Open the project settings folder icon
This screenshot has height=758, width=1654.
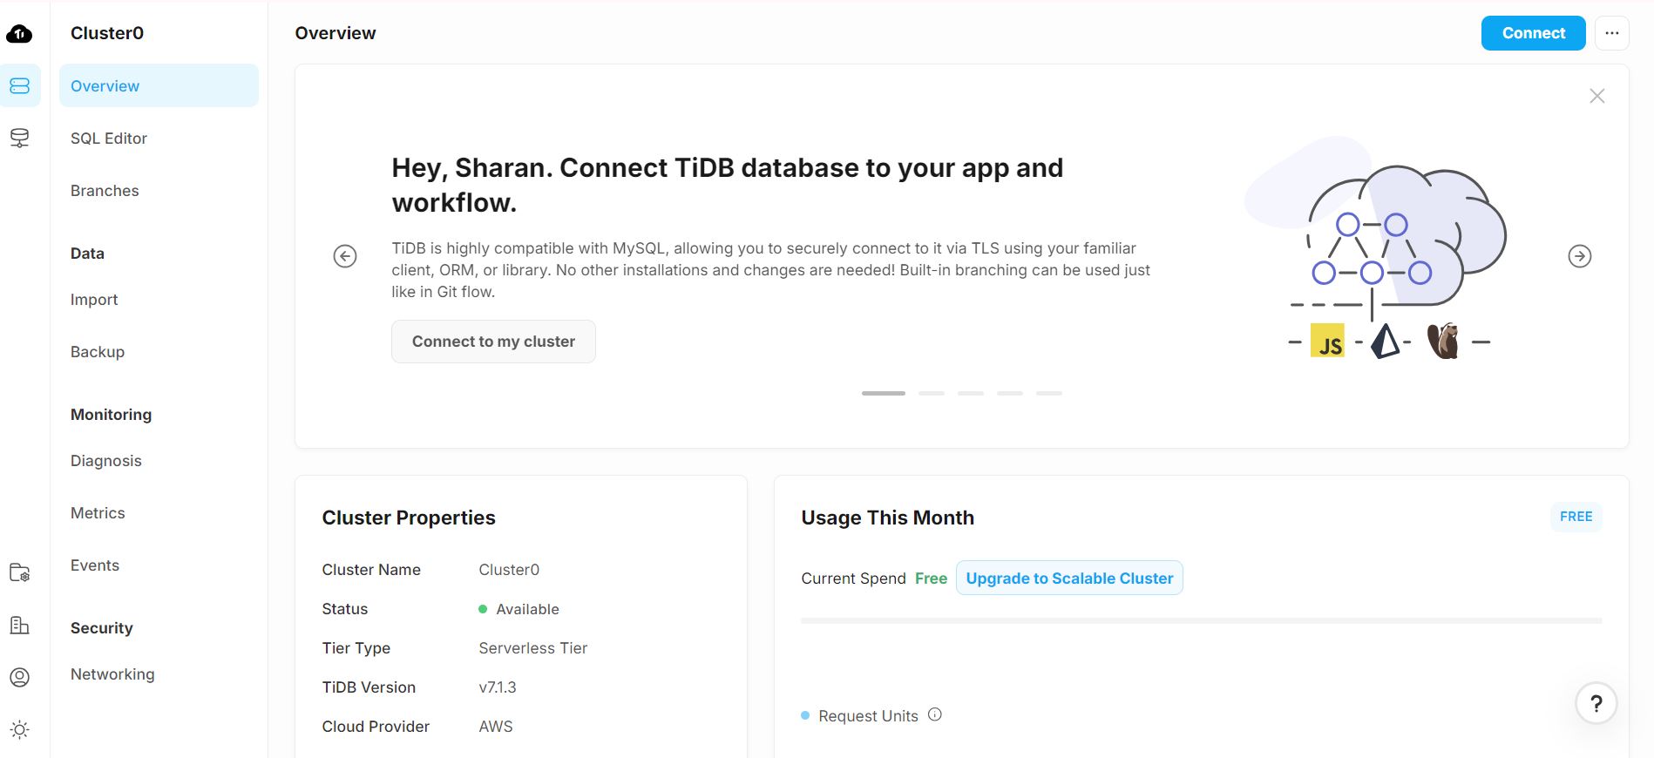click(19, 572)
